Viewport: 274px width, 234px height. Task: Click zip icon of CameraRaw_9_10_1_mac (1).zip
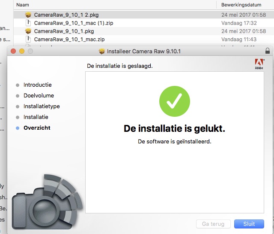click(x=28, y=23)
